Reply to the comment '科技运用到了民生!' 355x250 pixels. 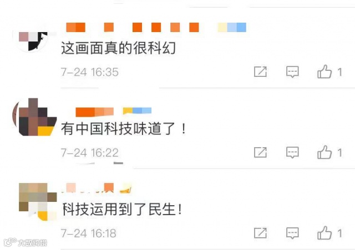[x=292, y=233]
